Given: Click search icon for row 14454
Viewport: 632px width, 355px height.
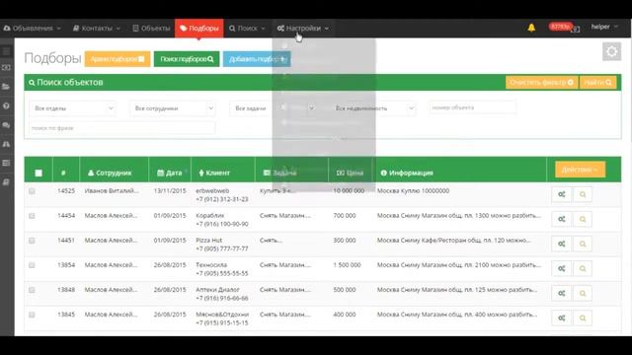Looking at the screenshot, I should [583, 219].
